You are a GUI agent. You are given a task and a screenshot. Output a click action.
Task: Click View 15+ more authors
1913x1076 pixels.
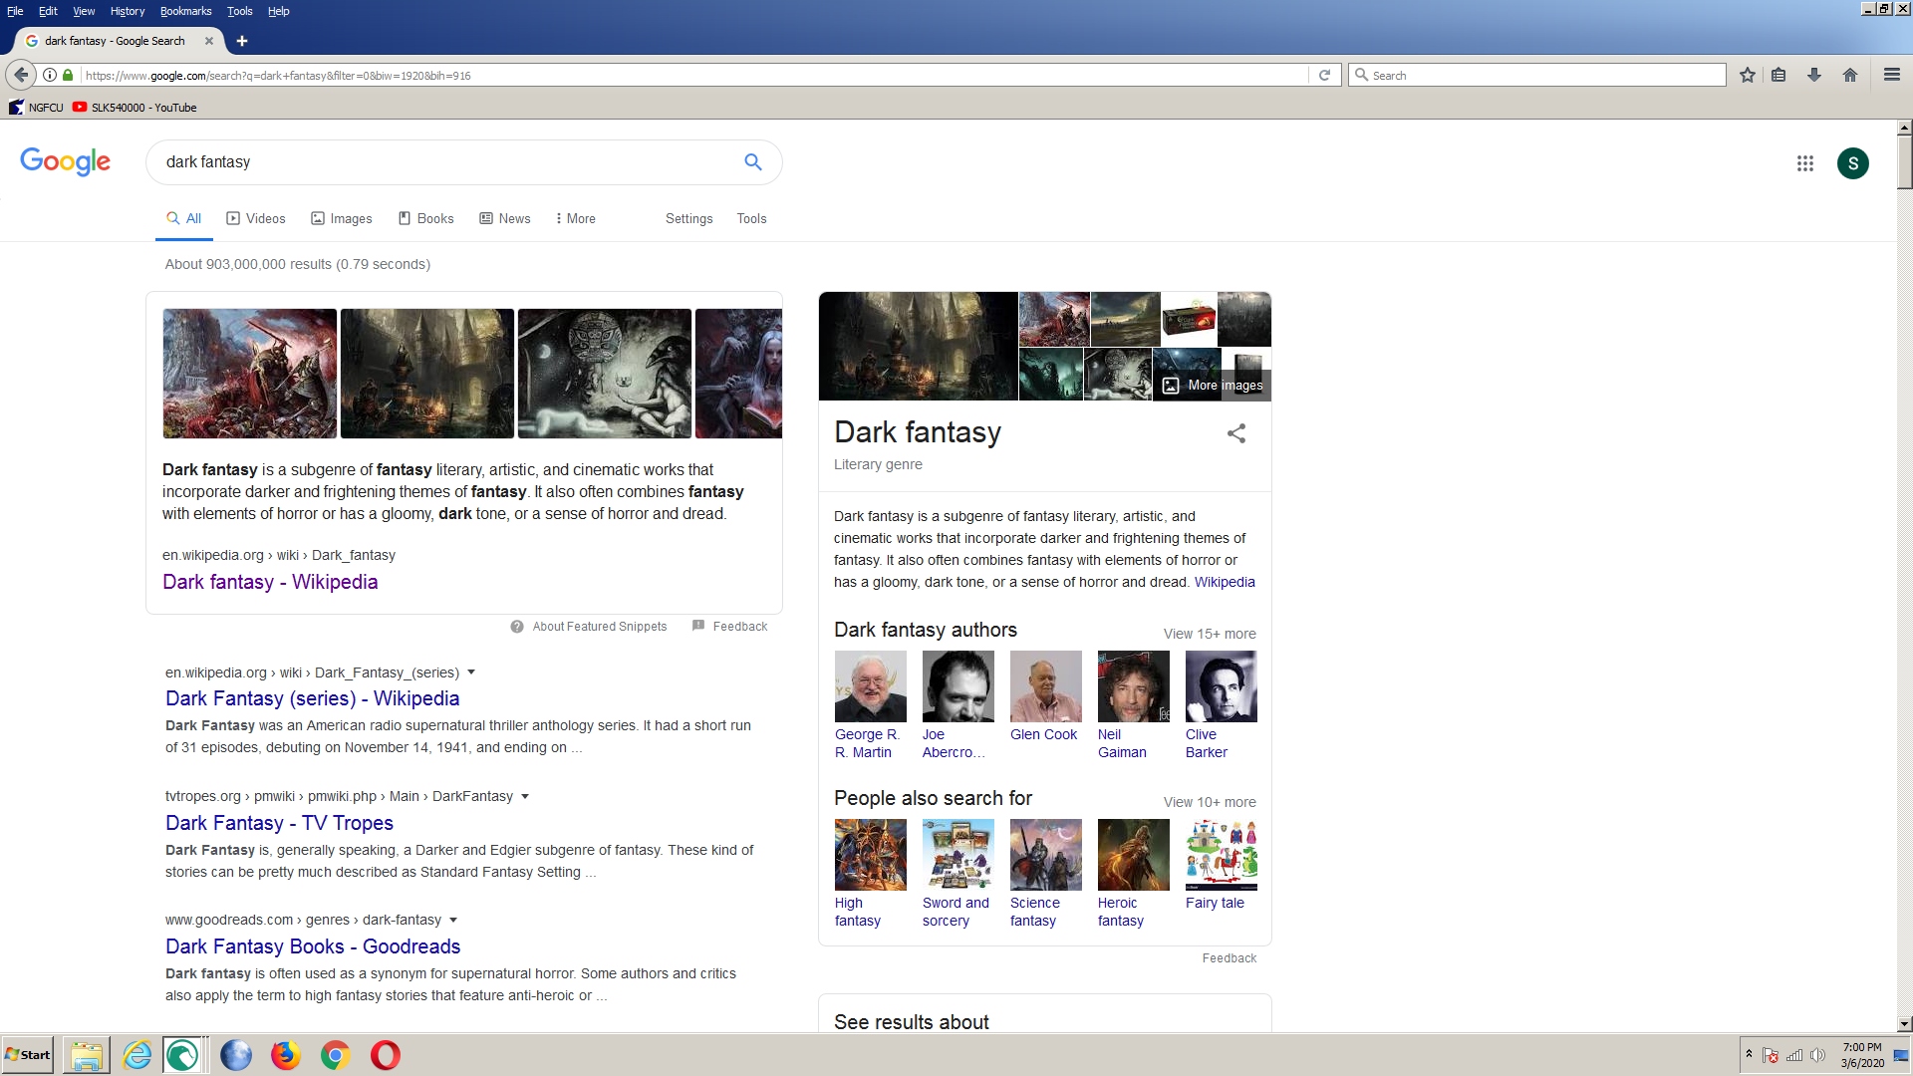[x=1210, y=634]
